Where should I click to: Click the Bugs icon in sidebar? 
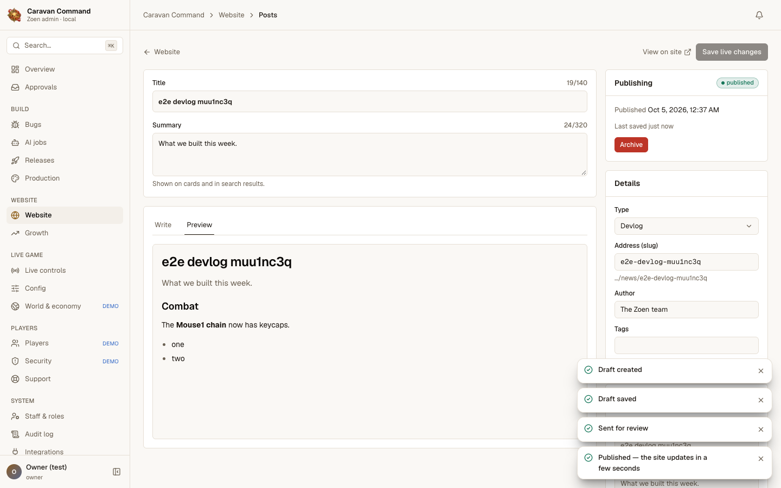(x=15, y=125)
